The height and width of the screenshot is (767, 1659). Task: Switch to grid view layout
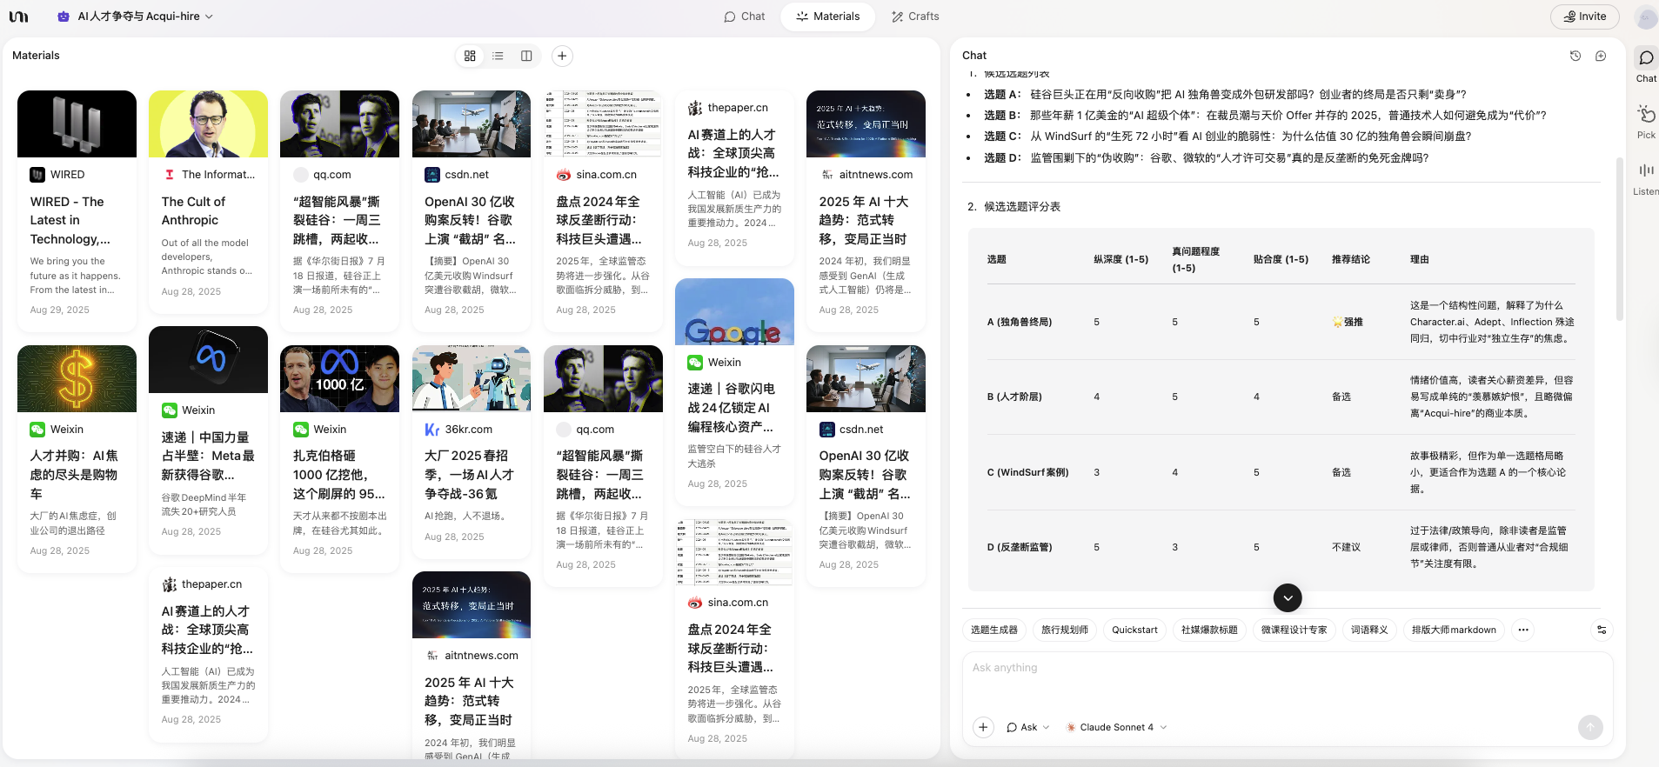click(x=470, y=56)
